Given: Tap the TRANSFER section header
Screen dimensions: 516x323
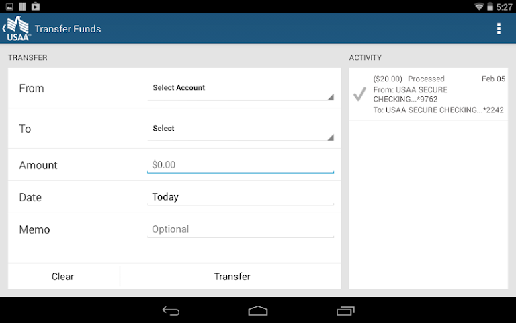Looking at the screenshot, I should [28, 57].
